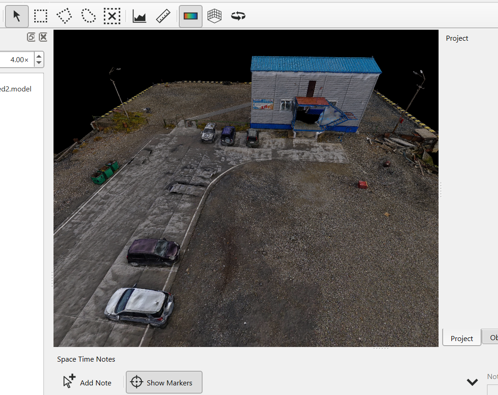Close the left dock panel
This screenshot has width=498, height=395.
click(x=43, y=37)
